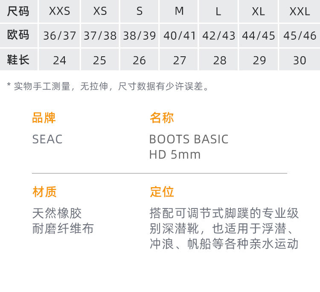Image resolution: width=320 pixels, height=292 pixels.
Task: Click the shoe length 24 cell
Action: coord(59,61)
